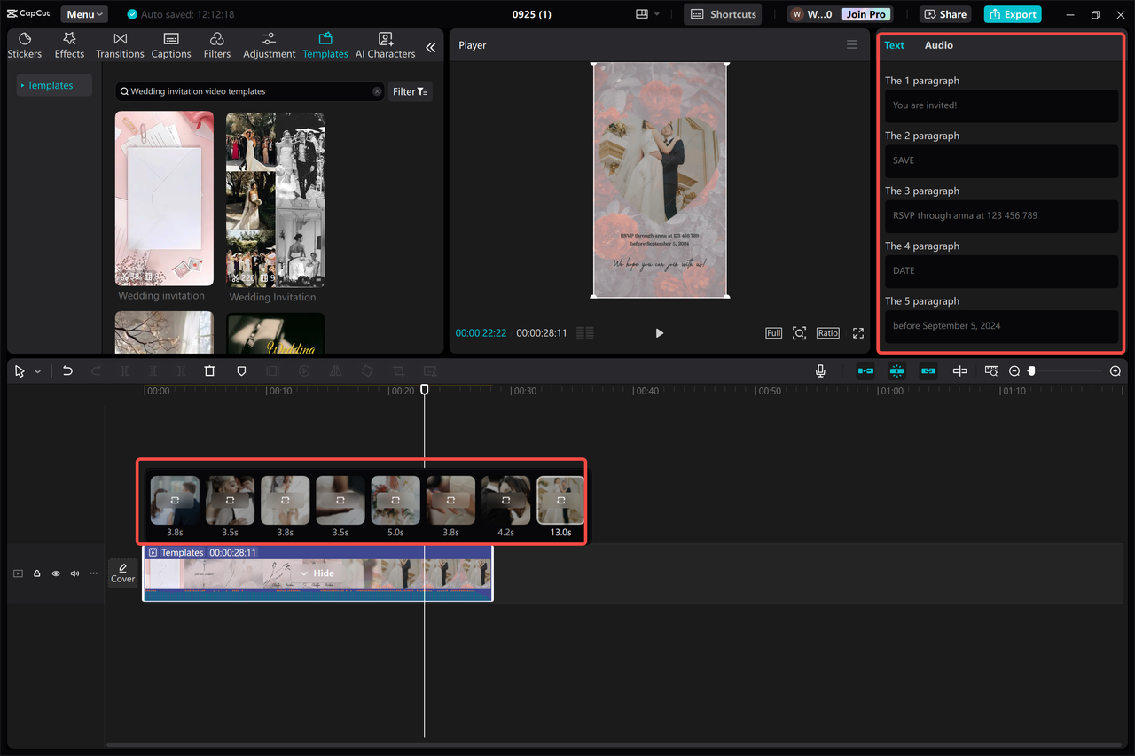
Task: Switch to the Audio tab
Action: pos(938,45)
